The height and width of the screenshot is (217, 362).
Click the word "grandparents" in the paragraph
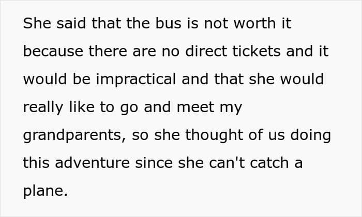coord(71,135)
